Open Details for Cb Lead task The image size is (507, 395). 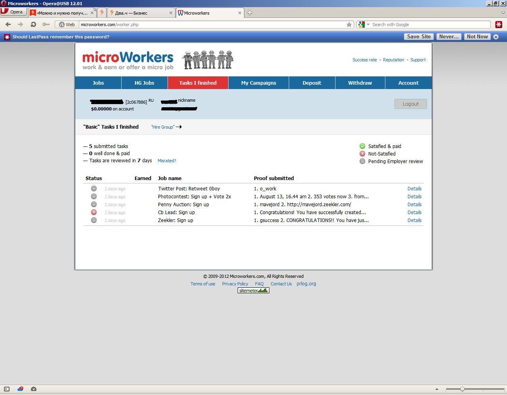[414, 213]
